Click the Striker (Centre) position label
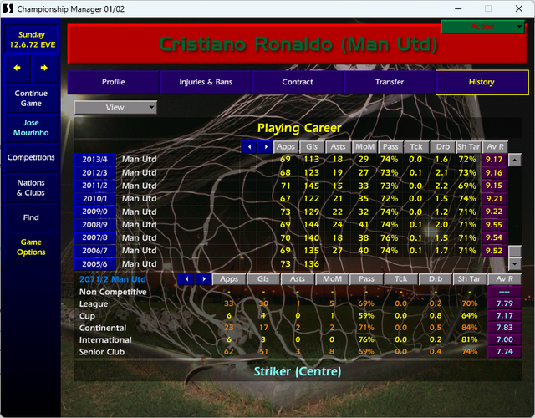 [x=298, y=371]
